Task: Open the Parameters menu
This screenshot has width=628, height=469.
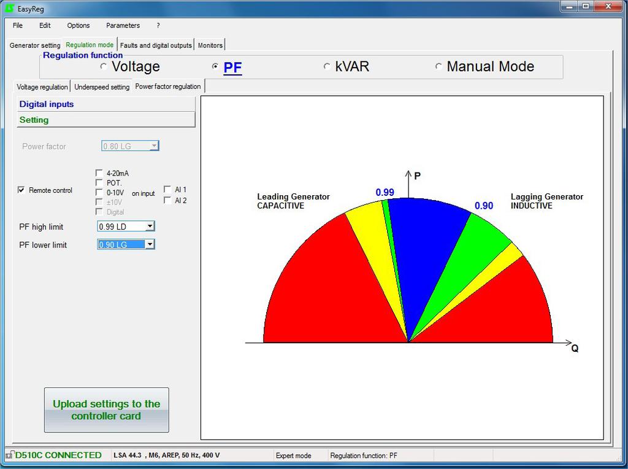Action: 123,25
